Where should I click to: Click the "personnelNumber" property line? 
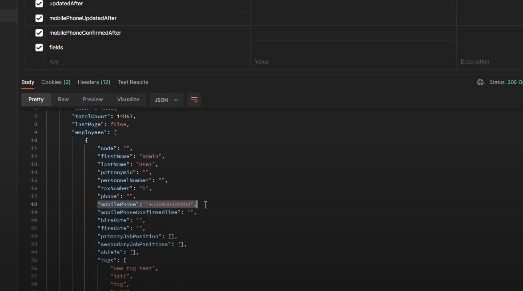tap(133, 181)
